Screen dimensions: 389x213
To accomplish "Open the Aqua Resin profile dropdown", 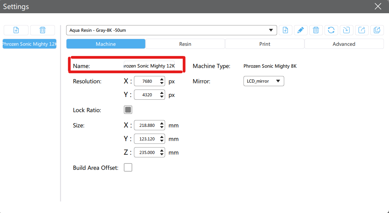I will (x=171, y=30).
